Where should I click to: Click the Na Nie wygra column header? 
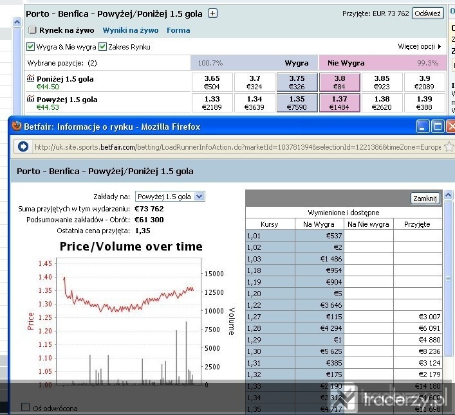click(x=368, y=224)
